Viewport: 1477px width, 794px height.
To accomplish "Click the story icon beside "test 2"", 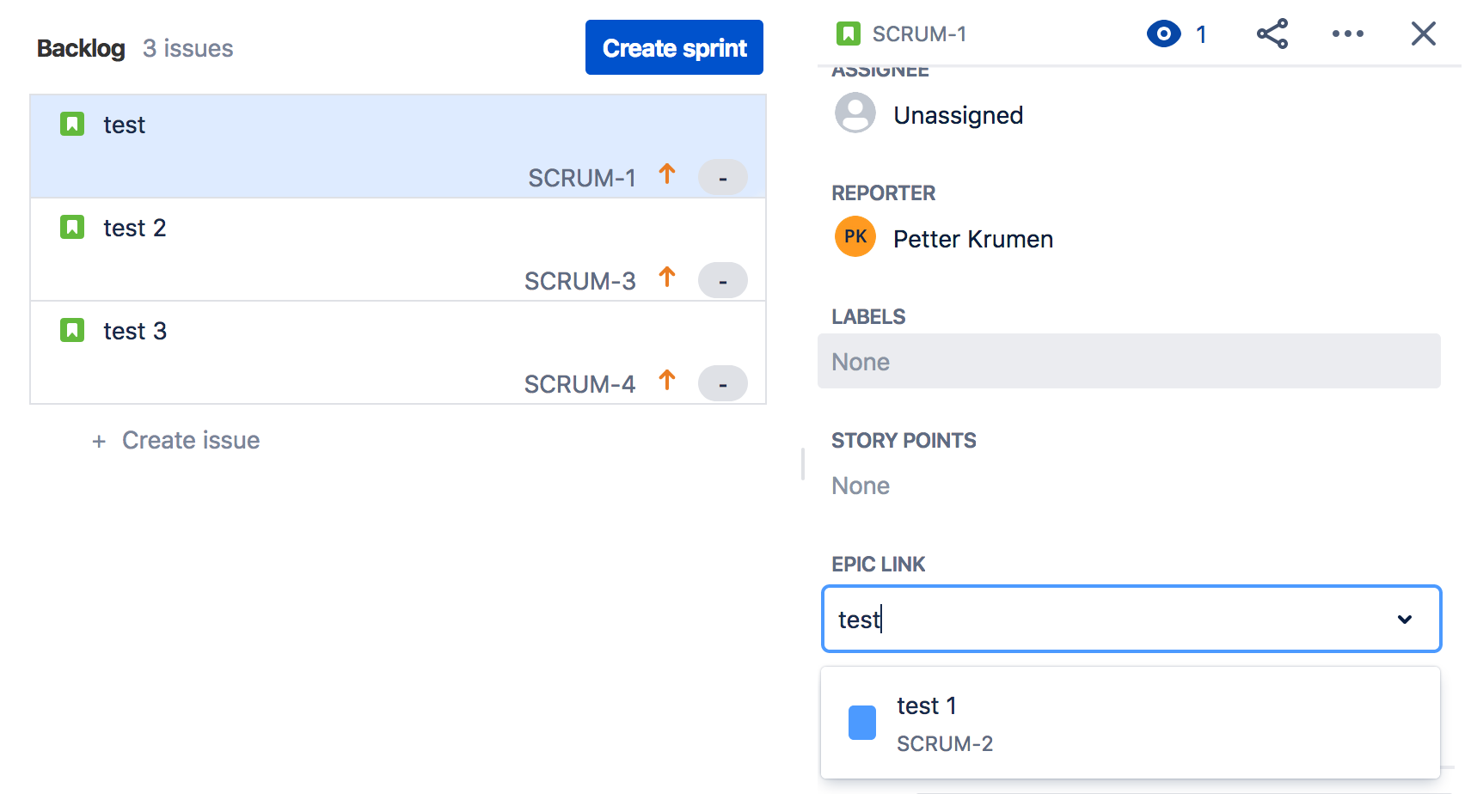I will pyautogui.click(x=73, y=227).
